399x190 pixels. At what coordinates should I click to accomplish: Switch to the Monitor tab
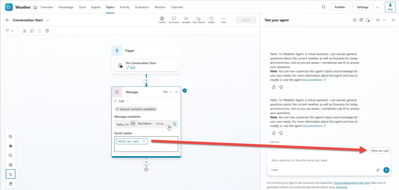[x=160, y=7]
